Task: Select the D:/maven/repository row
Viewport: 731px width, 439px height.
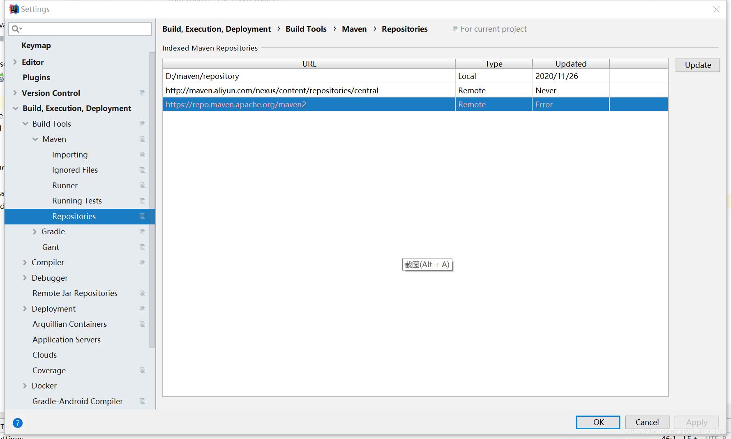Action: [415, 76]
